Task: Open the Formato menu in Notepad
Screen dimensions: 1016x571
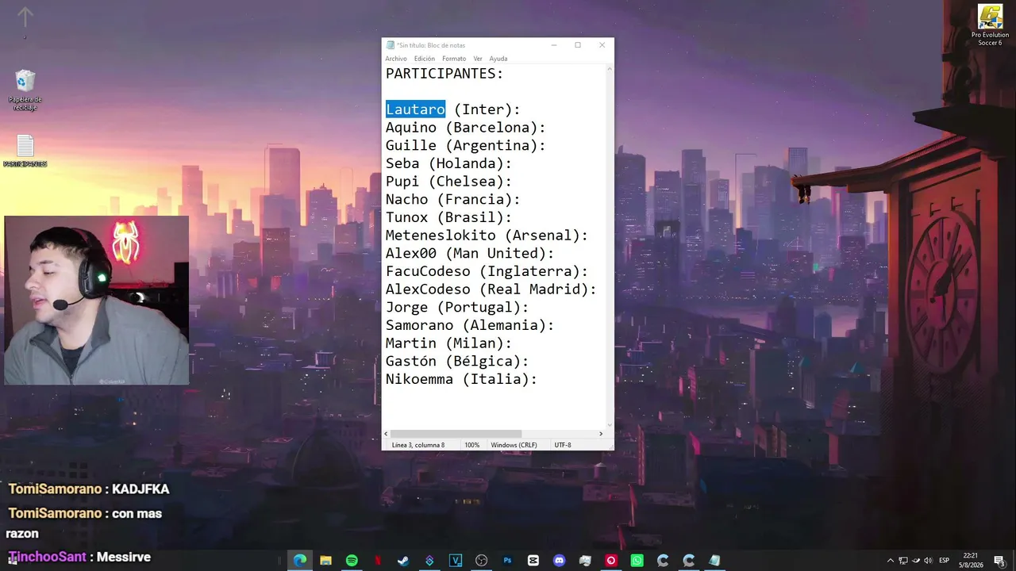Action: point(454,59)
